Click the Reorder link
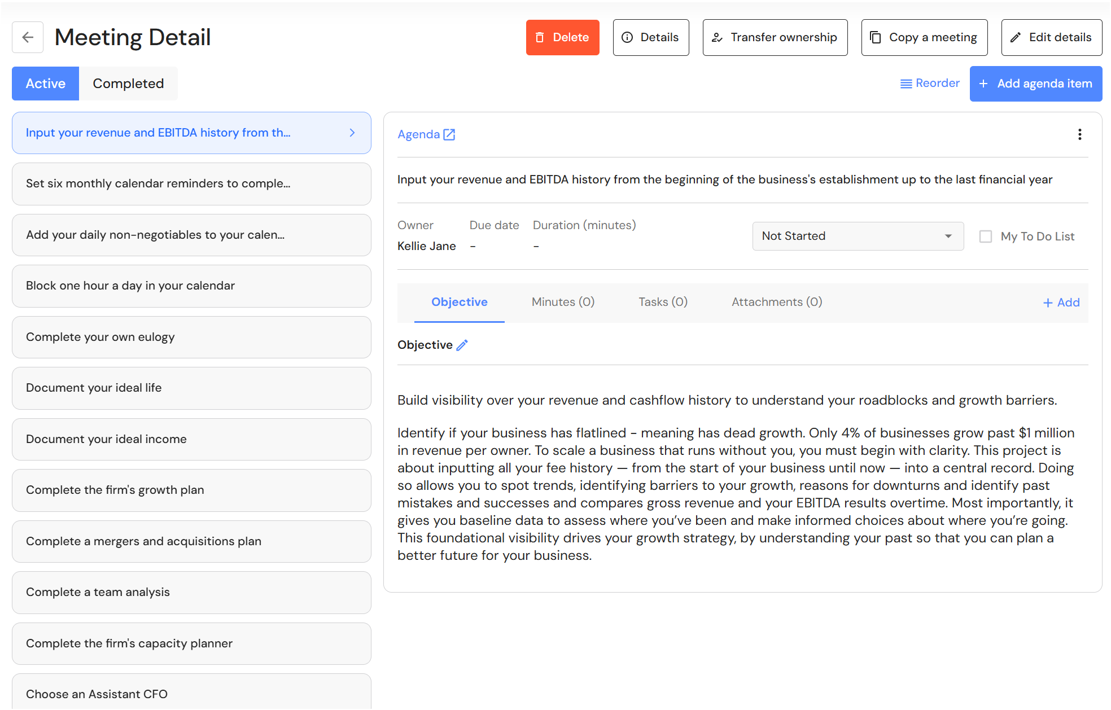The height and width of the screenshot is (710, 1111). 929,84
